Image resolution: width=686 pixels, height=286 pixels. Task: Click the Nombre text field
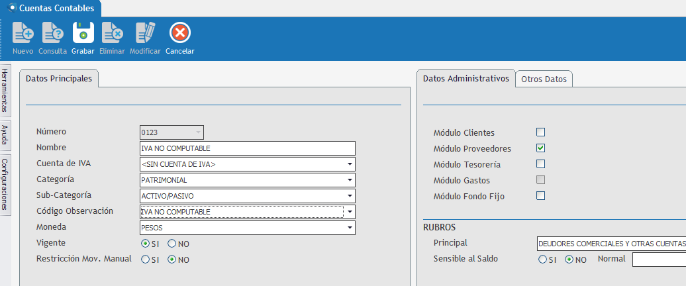tap(248, 148)
